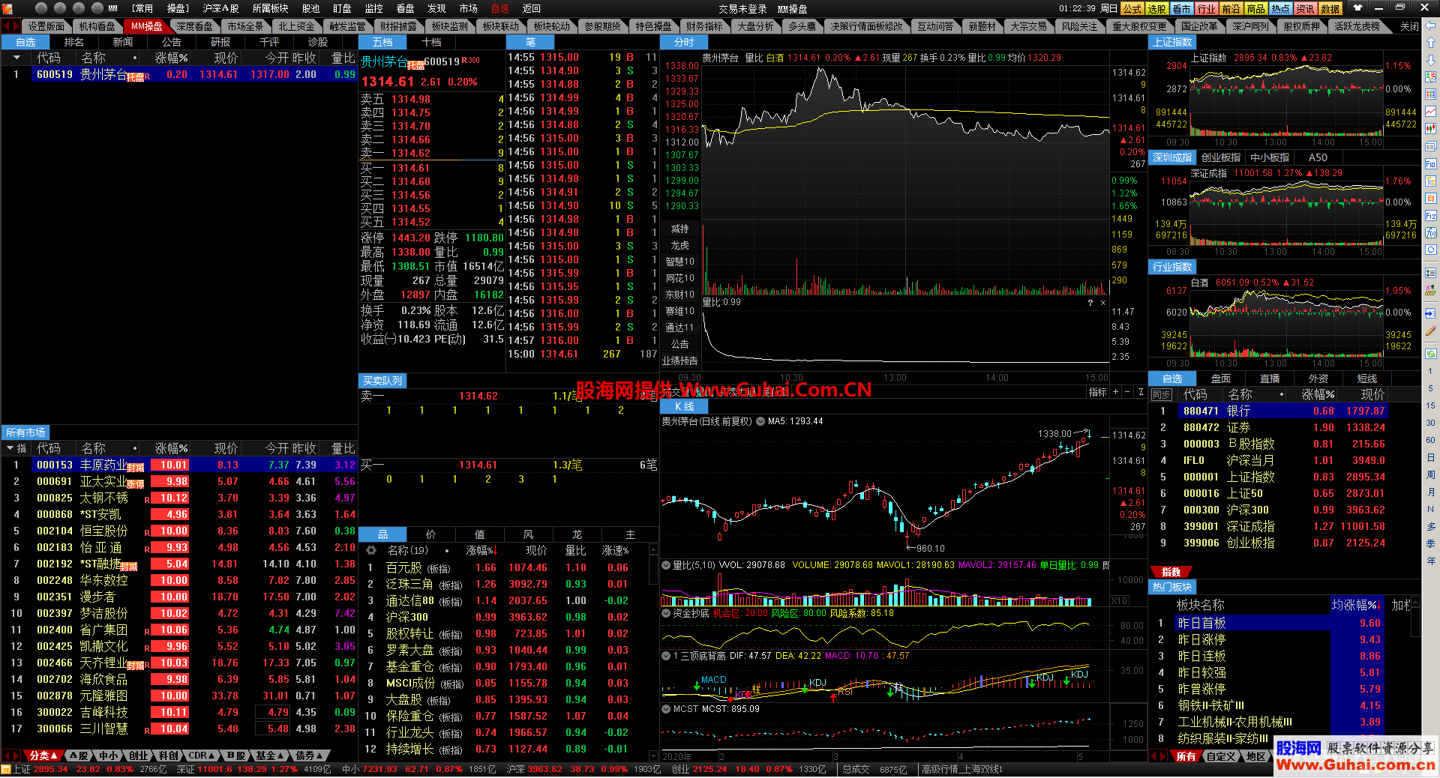
Task: Close the 量比 sub-panel with the X
Action: point(1102,303)
